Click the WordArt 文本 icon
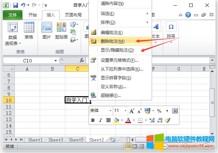The width and height of the screenshot is (218, 153). pos(156,27)
